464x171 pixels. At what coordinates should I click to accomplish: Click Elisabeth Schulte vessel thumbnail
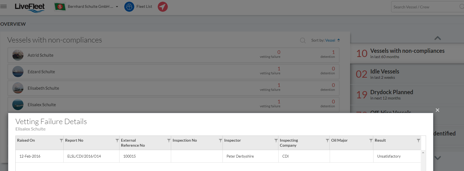(18, 88)
